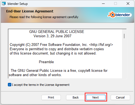The width and height of the screenshot is (135, 105).
Task: Click the grayed-out maximize button
Action: tap(116, 4)
